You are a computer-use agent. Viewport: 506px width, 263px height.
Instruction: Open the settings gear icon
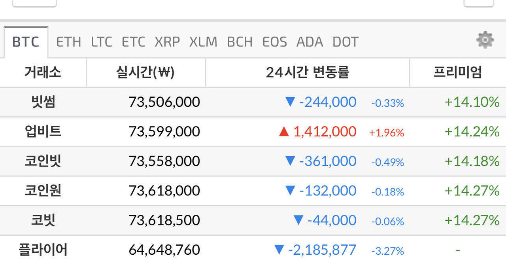click(485, 40)
